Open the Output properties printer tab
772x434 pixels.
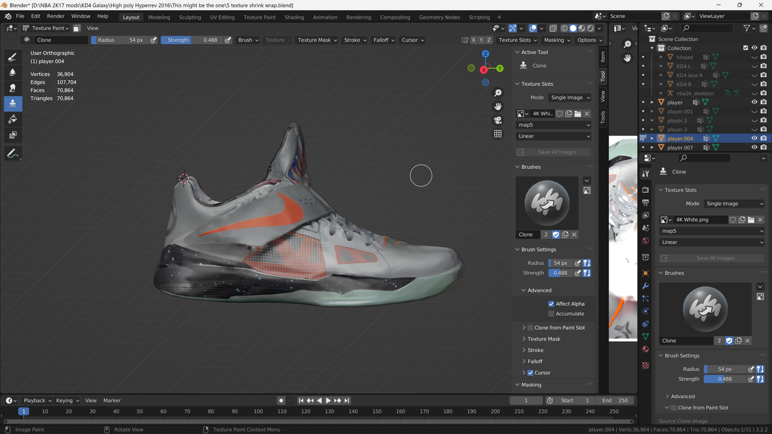pyautogui.click(x=645, y=203)
